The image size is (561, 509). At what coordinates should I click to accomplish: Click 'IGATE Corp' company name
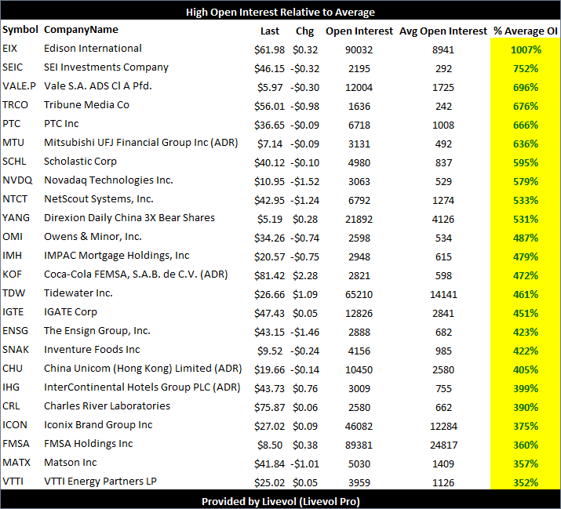tap(70, 312)
